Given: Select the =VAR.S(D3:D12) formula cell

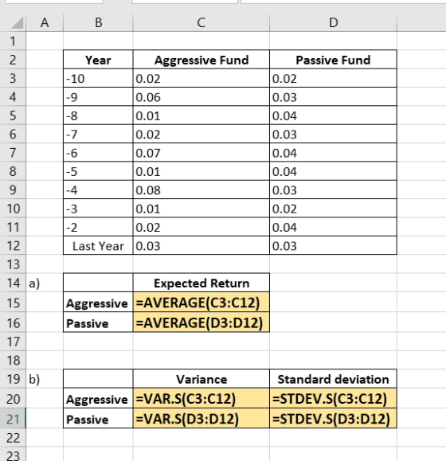Looking at the screenshot, I should click(x=201, y=418).
